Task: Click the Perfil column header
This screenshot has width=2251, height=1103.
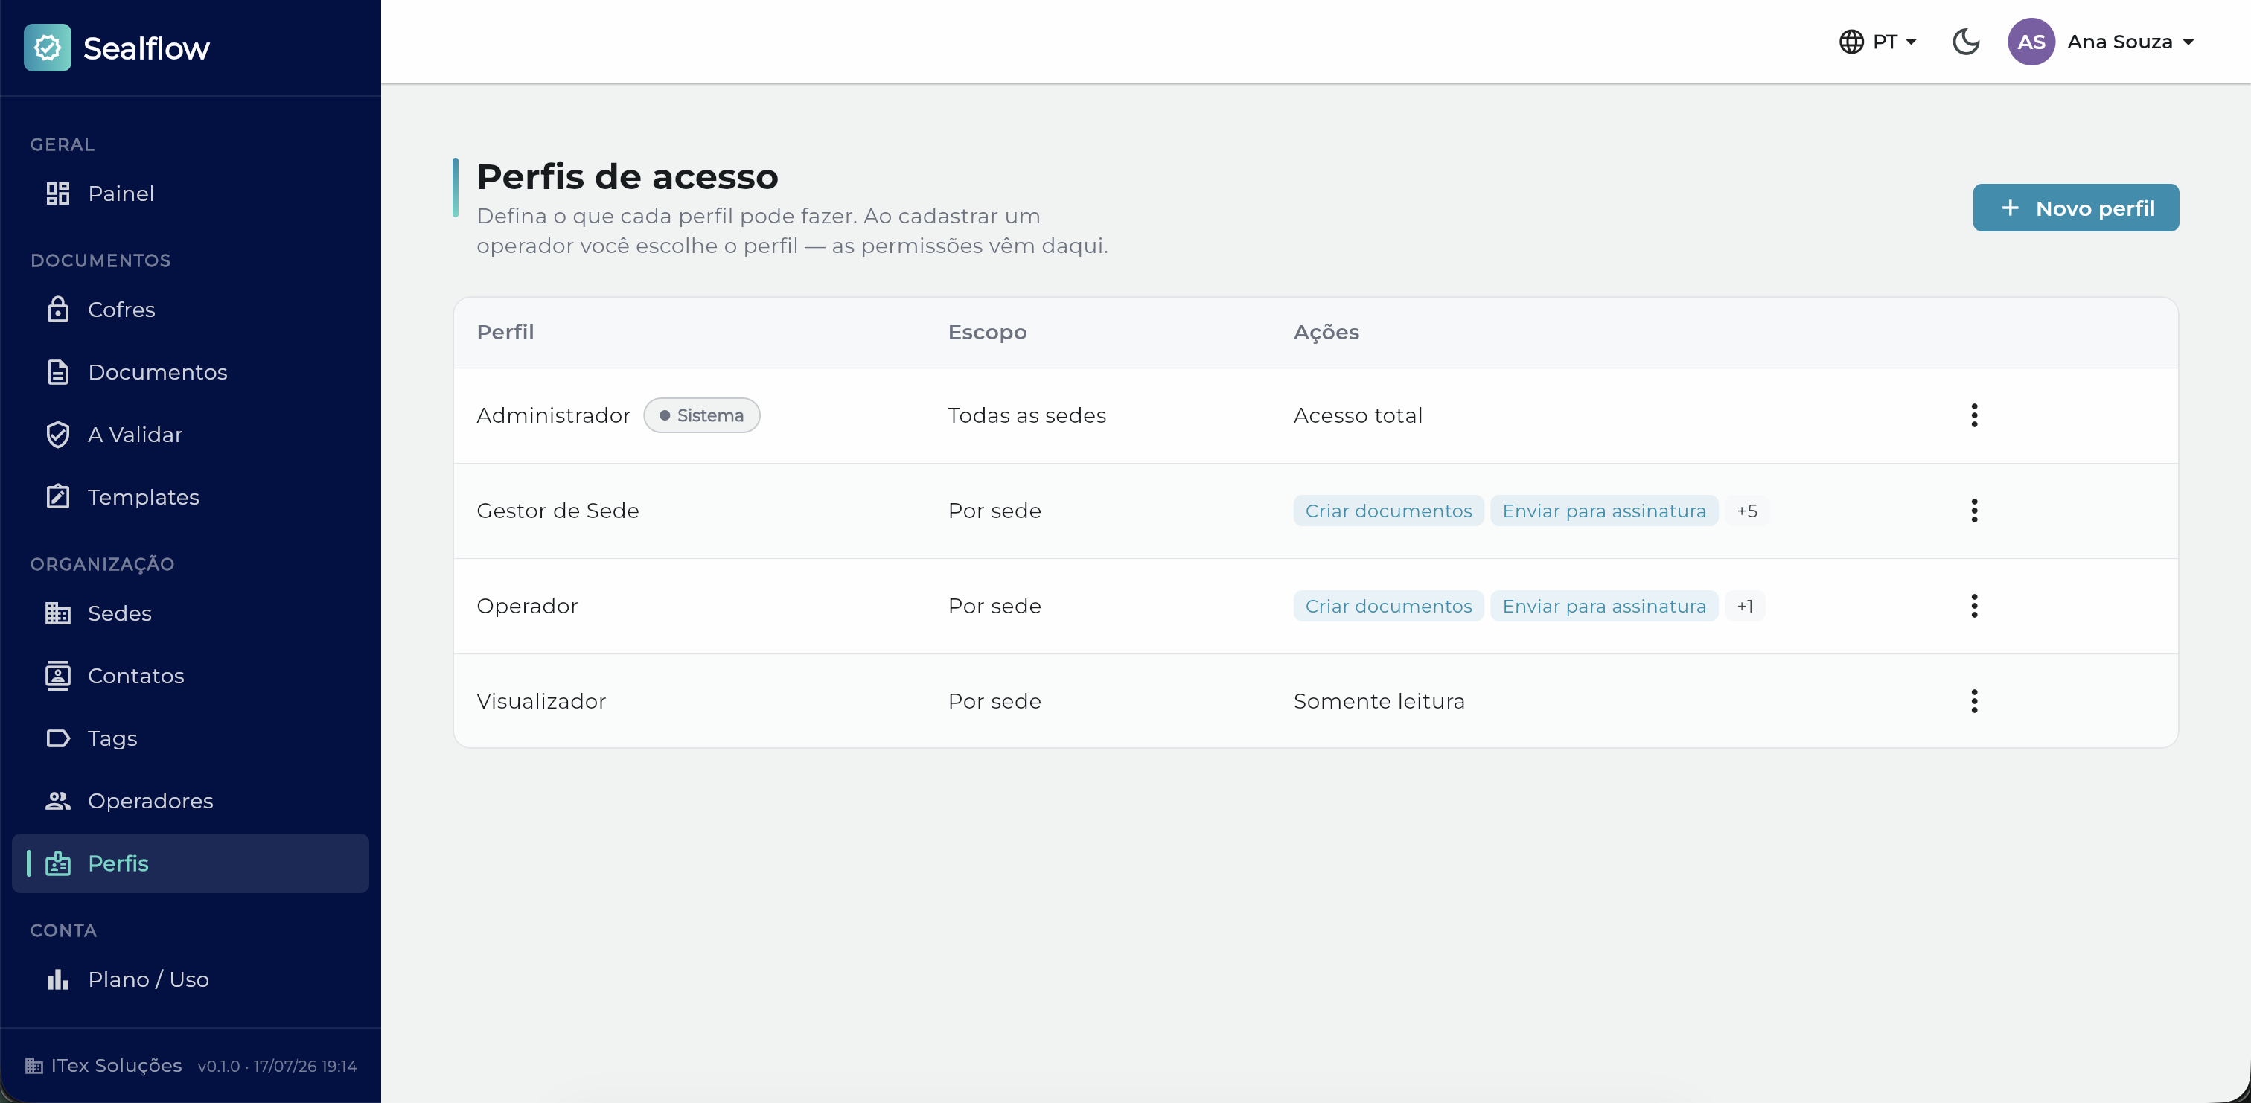Action: click(505, 332)
